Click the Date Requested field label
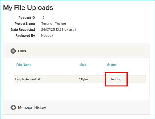This screenshot has width=155, height=119. (23, 29)
